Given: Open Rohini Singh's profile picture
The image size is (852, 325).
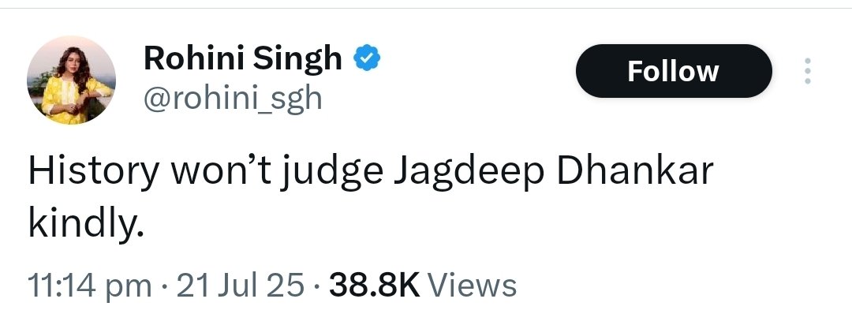Looking at the screenshot, I should pos(71,80).
